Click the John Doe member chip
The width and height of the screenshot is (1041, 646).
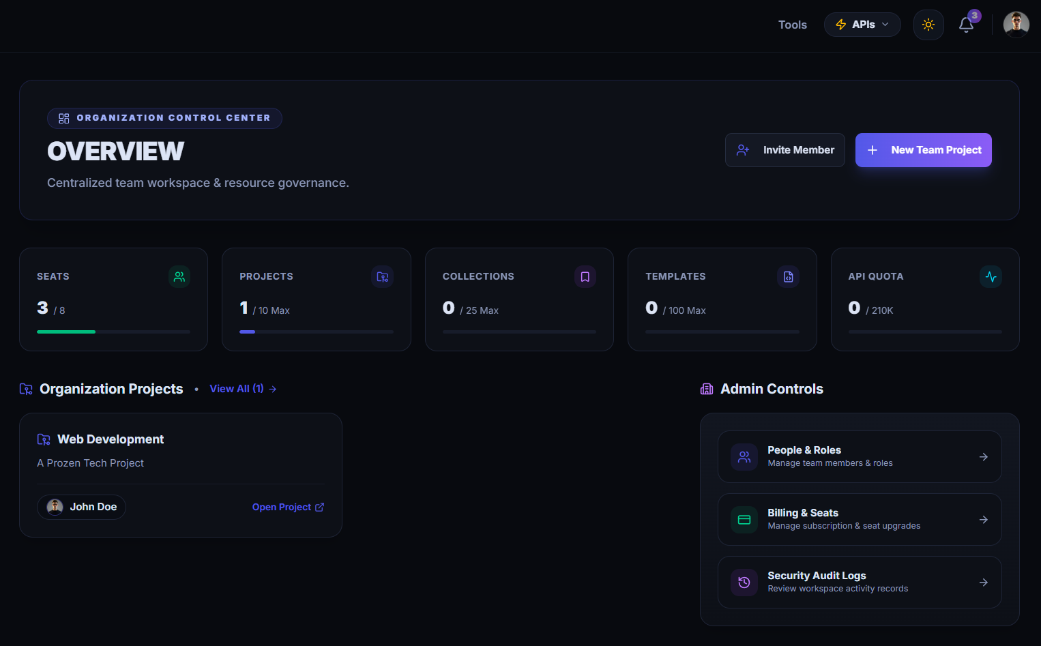click(81, 507)
